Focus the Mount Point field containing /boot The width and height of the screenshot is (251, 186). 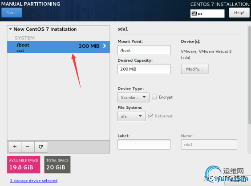[x=144, y=50]
